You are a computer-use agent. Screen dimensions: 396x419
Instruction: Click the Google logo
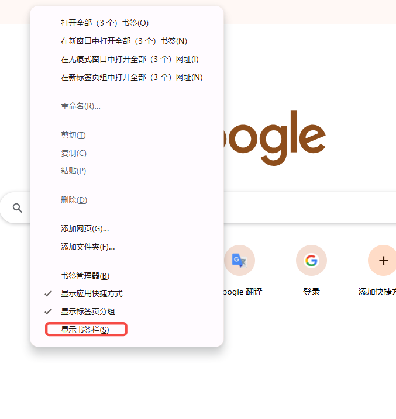pos(274,137)
